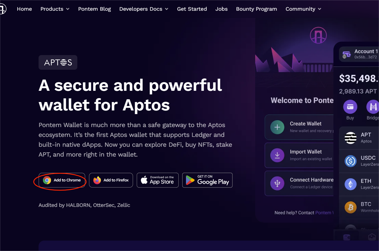Screen dimensions: 379x251
Task: Open the Get Started page
Action: click(x=192, y=9)
